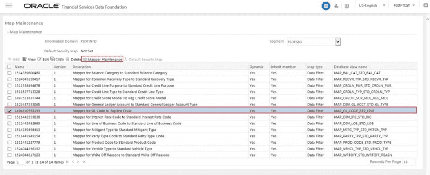Sort by Description column header

coord(82,67)
